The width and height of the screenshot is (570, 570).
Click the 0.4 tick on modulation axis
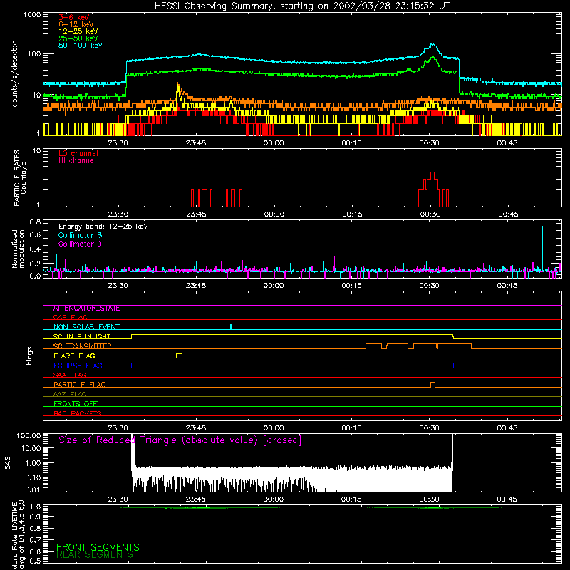pos(35,249)
